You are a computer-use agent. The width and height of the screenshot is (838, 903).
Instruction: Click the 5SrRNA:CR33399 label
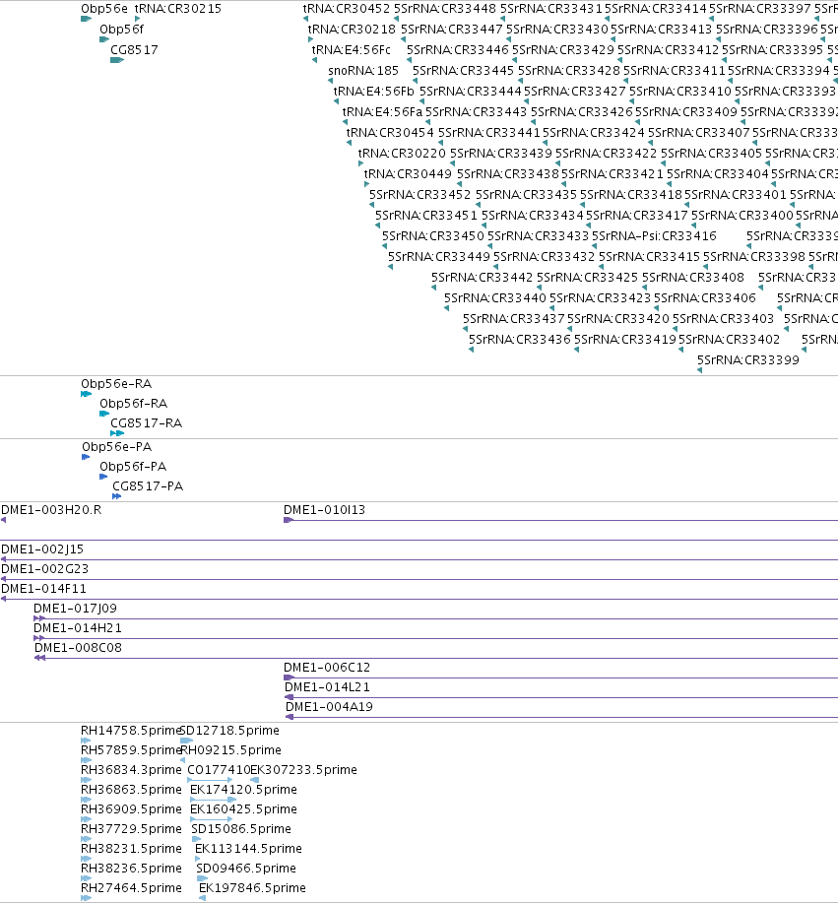[x=748, y=360]
